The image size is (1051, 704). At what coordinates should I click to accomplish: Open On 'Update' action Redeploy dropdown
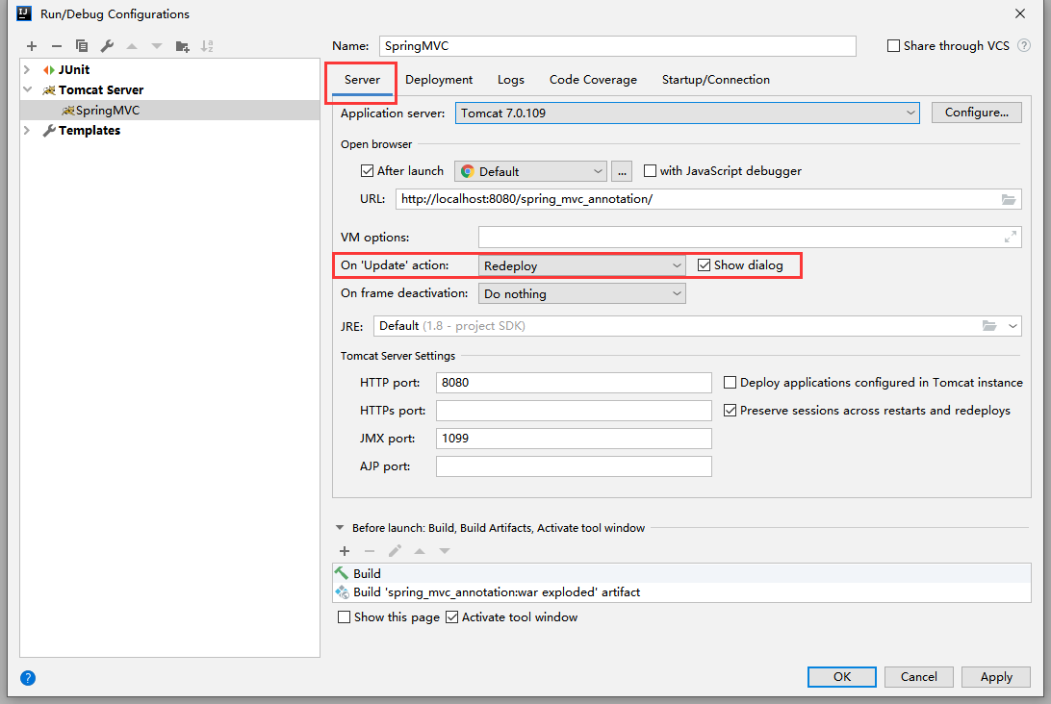click(x=581, y=266)
